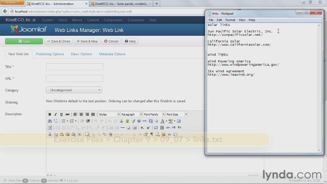Click Notepad's vertical scrollbar down arrow
The width and height of the screenshot is (327, 184).
pyautogui.click(x=319, y=150)
